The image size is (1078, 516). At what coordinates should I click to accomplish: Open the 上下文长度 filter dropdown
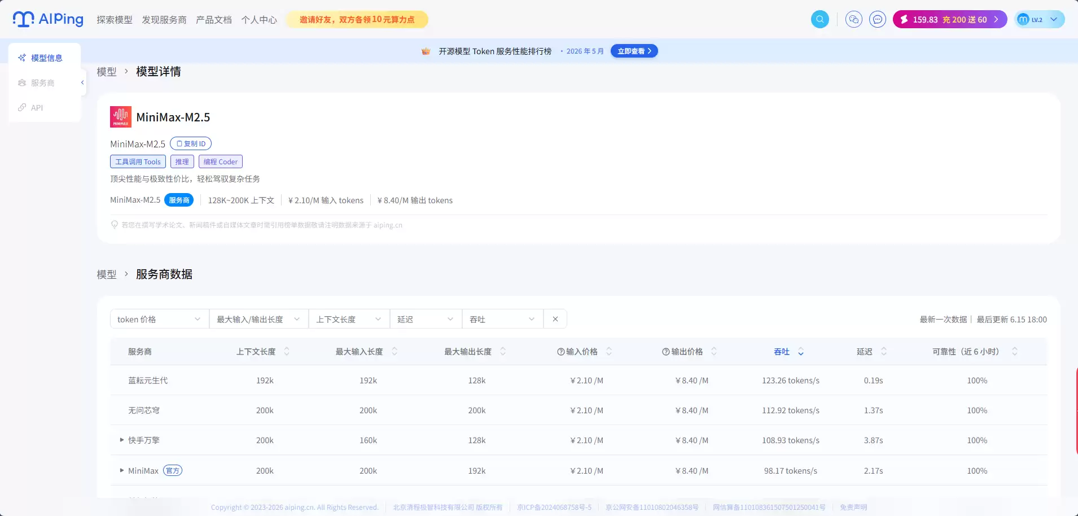[x=349, y=319]
